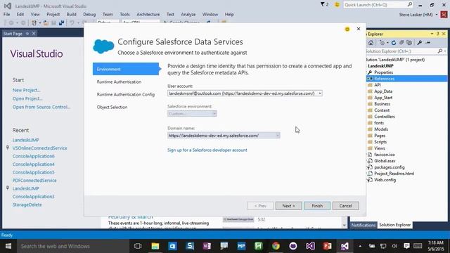
Task: Click the Steve Lasker account name
Action: pyautogui.click(x=416, y=15)
